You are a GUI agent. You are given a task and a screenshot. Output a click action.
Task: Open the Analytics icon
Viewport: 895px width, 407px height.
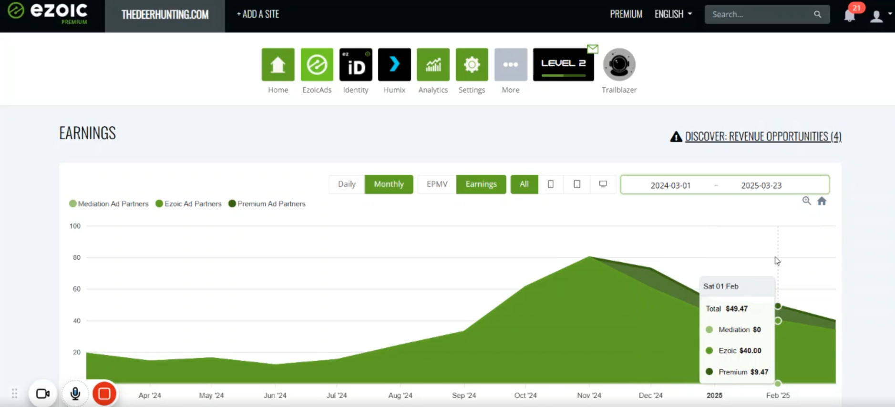433,64
